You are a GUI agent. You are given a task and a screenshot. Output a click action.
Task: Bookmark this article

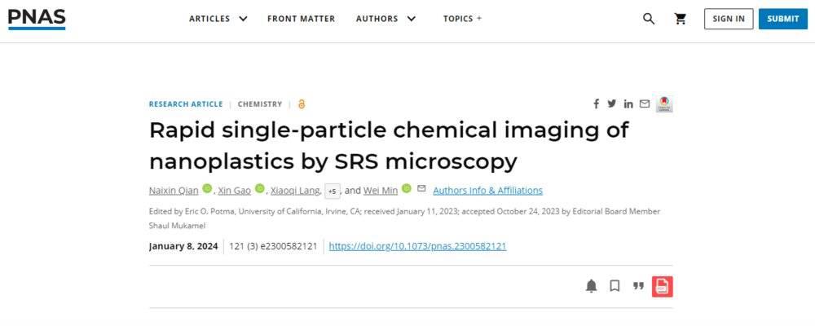[615, 286]
